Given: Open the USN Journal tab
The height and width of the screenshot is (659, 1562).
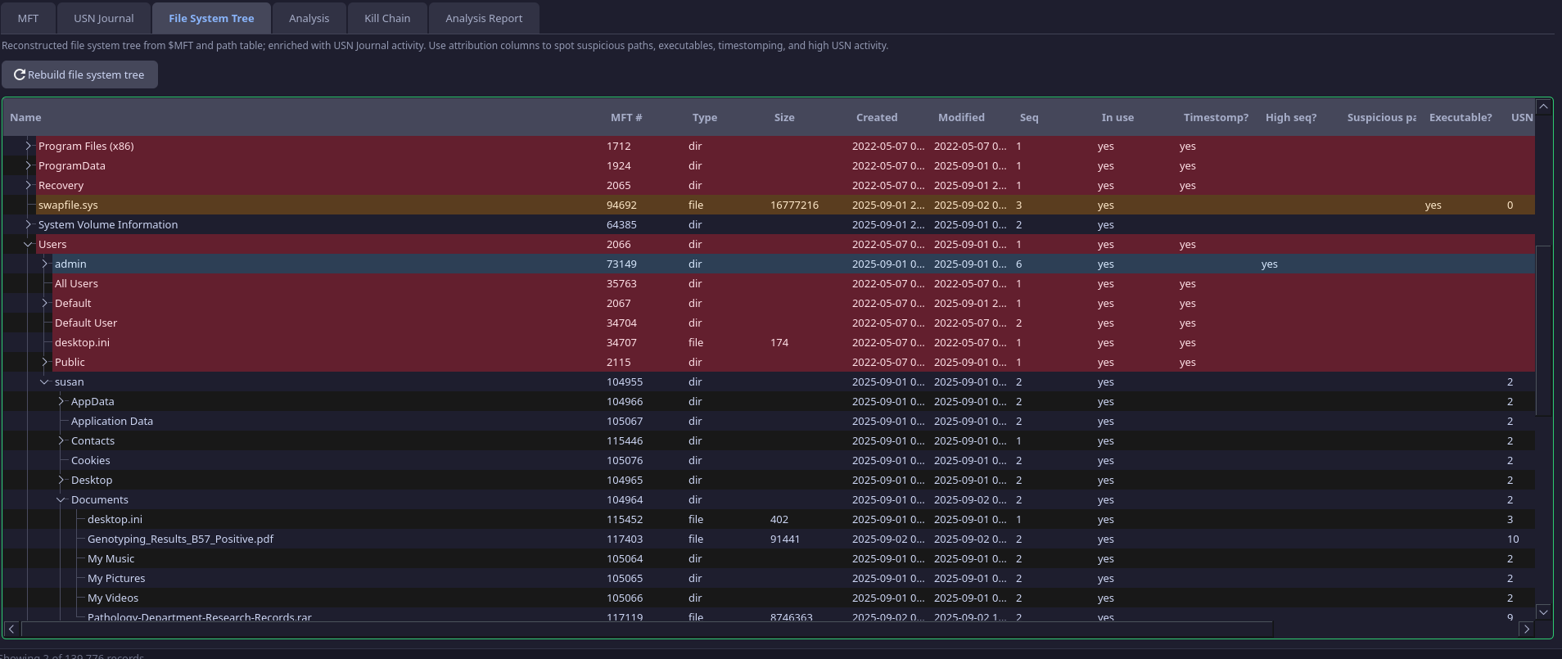Looking at the screenshot, I should pyautogui.click(x=103, y=18).
